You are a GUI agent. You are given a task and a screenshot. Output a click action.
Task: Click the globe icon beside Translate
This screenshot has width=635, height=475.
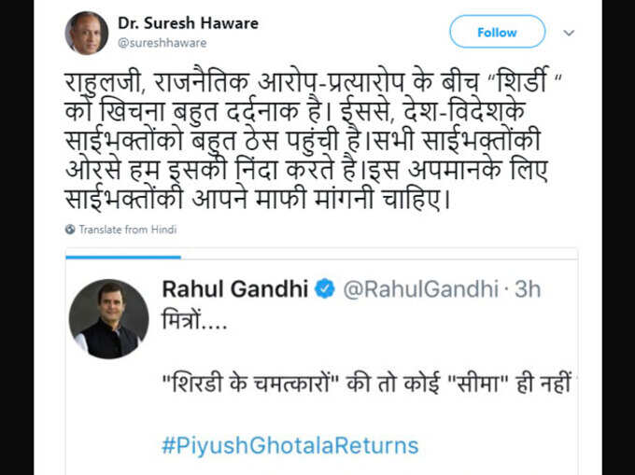coord(70,230)
